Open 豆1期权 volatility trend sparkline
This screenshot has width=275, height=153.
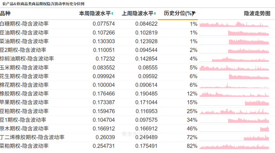(x=234, y=120)
